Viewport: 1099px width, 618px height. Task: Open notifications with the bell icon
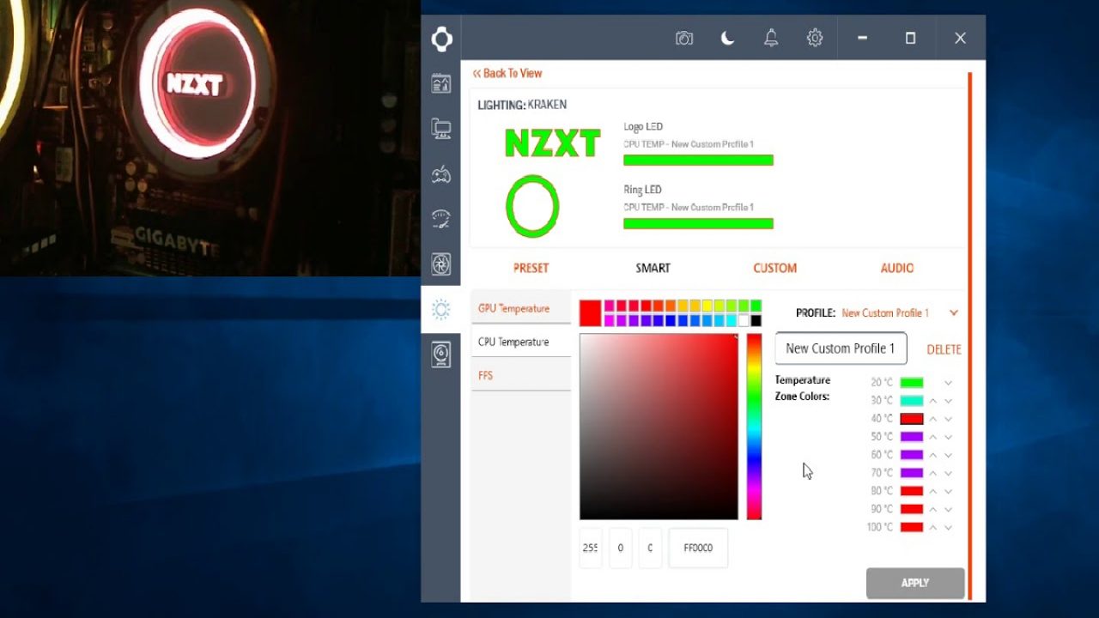(771, 38)
